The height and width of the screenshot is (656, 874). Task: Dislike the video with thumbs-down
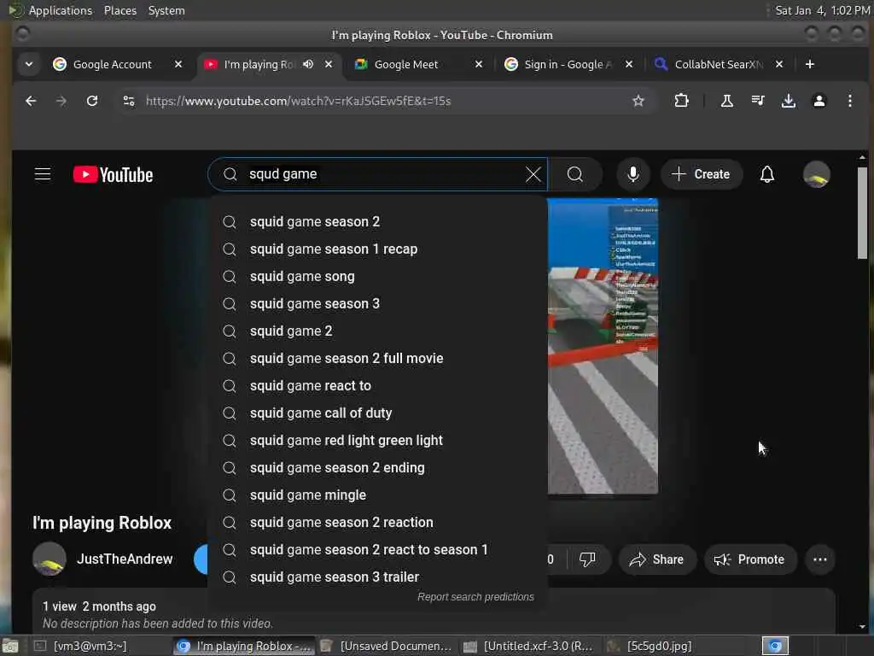587,559
